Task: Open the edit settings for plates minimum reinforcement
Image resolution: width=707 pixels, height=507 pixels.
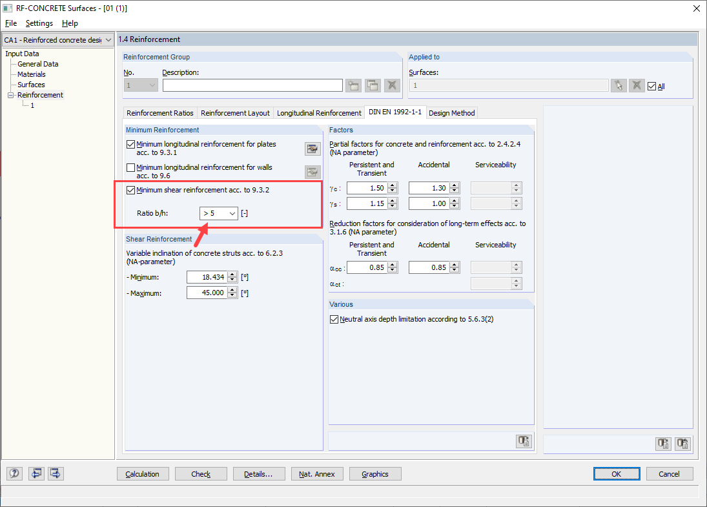Action: 313,149
